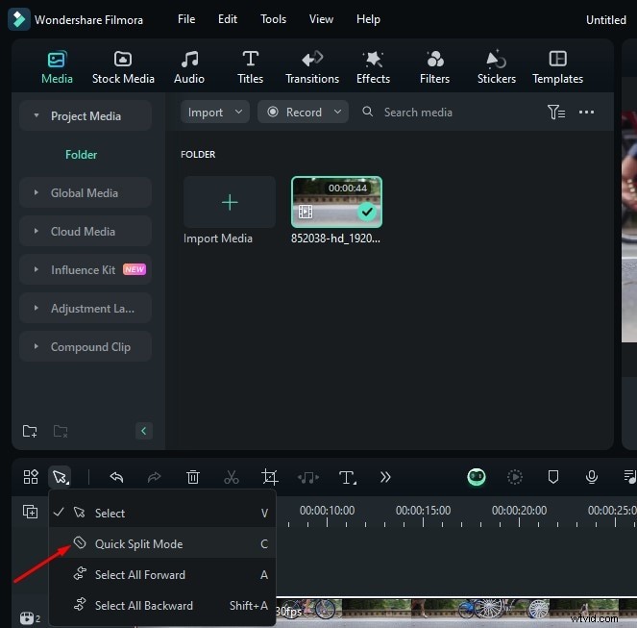Switch to the Templates tab
Screen dimensions: 637x628
coord(558,67)
